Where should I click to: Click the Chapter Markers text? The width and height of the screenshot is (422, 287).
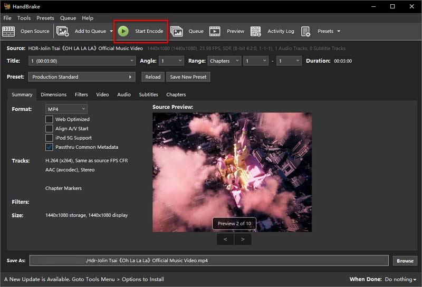(x=63, y=188)
